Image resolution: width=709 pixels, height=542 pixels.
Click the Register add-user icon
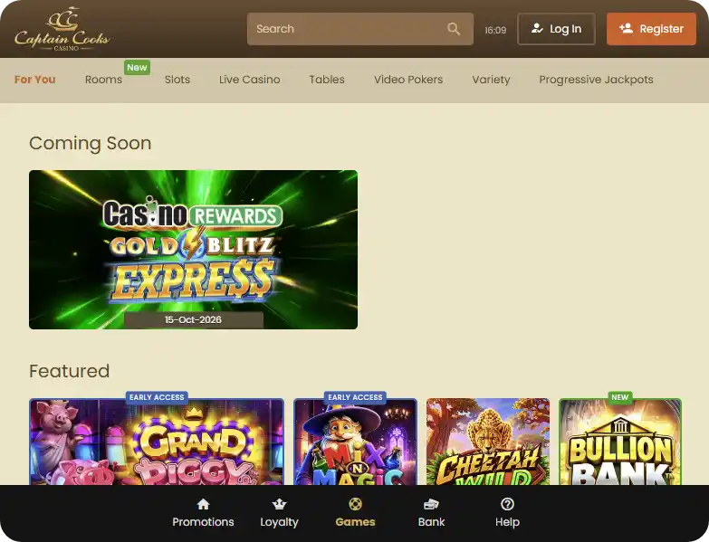click(627, 28)
